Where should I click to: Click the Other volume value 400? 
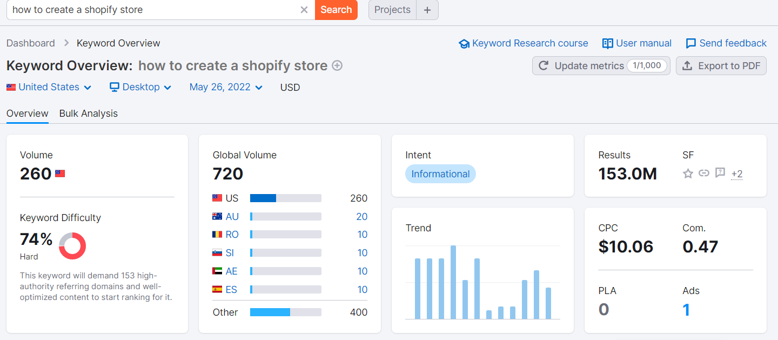click(359, 312)
